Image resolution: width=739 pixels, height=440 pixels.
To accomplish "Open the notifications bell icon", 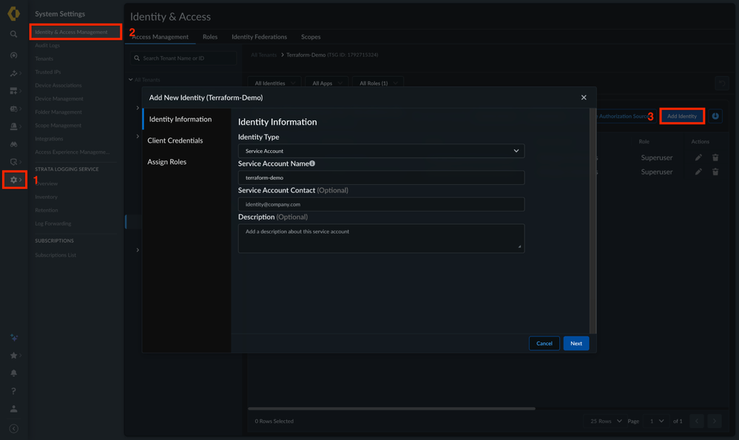I will (x=13, y=373).
